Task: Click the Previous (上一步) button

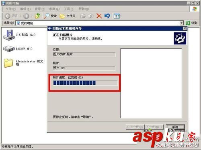Action: (135, 127)
